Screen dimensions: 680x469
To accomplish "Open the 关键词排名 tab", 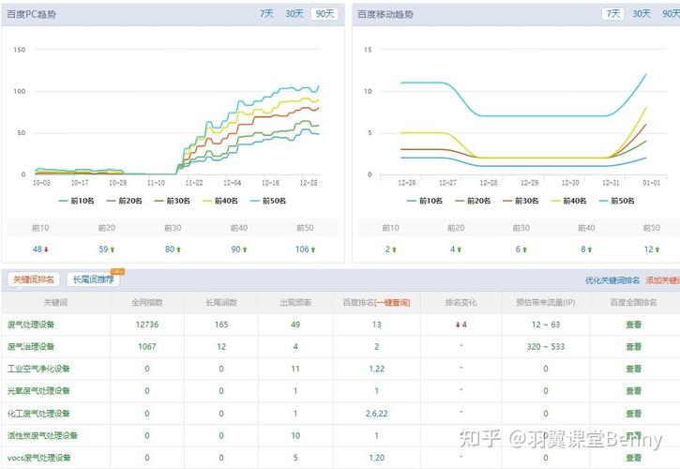I will pos(34,280).
